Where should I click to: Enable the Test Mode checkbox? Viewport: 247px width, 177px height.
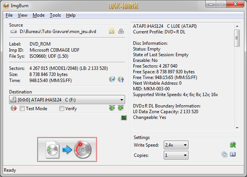tap(22, 109)
